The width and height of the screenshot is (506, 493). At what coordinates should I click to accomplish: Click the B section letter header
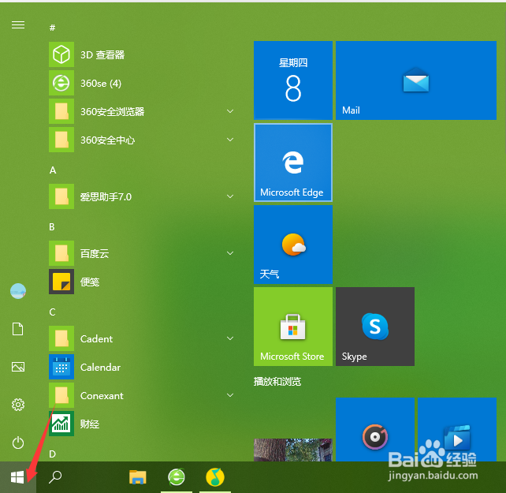point(52,227)
